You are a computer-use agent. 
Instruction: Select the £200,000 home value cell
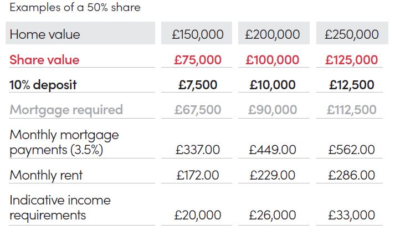[272, 34]
